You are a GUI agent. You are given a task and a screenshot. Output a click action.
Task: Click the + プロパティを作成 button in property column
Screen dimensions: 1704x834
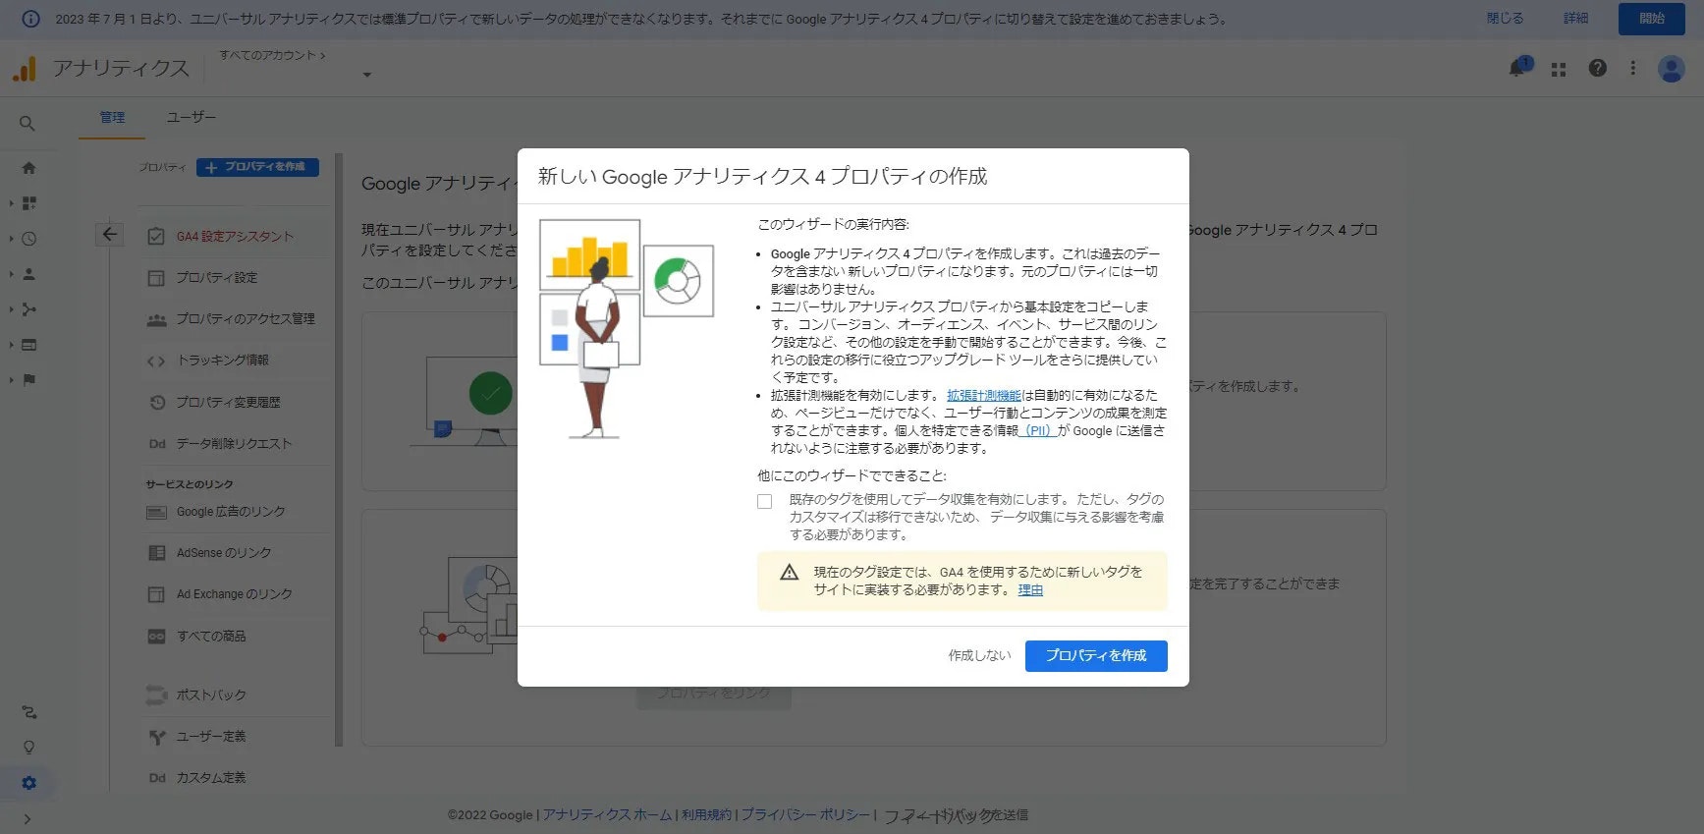click(257, 167)
